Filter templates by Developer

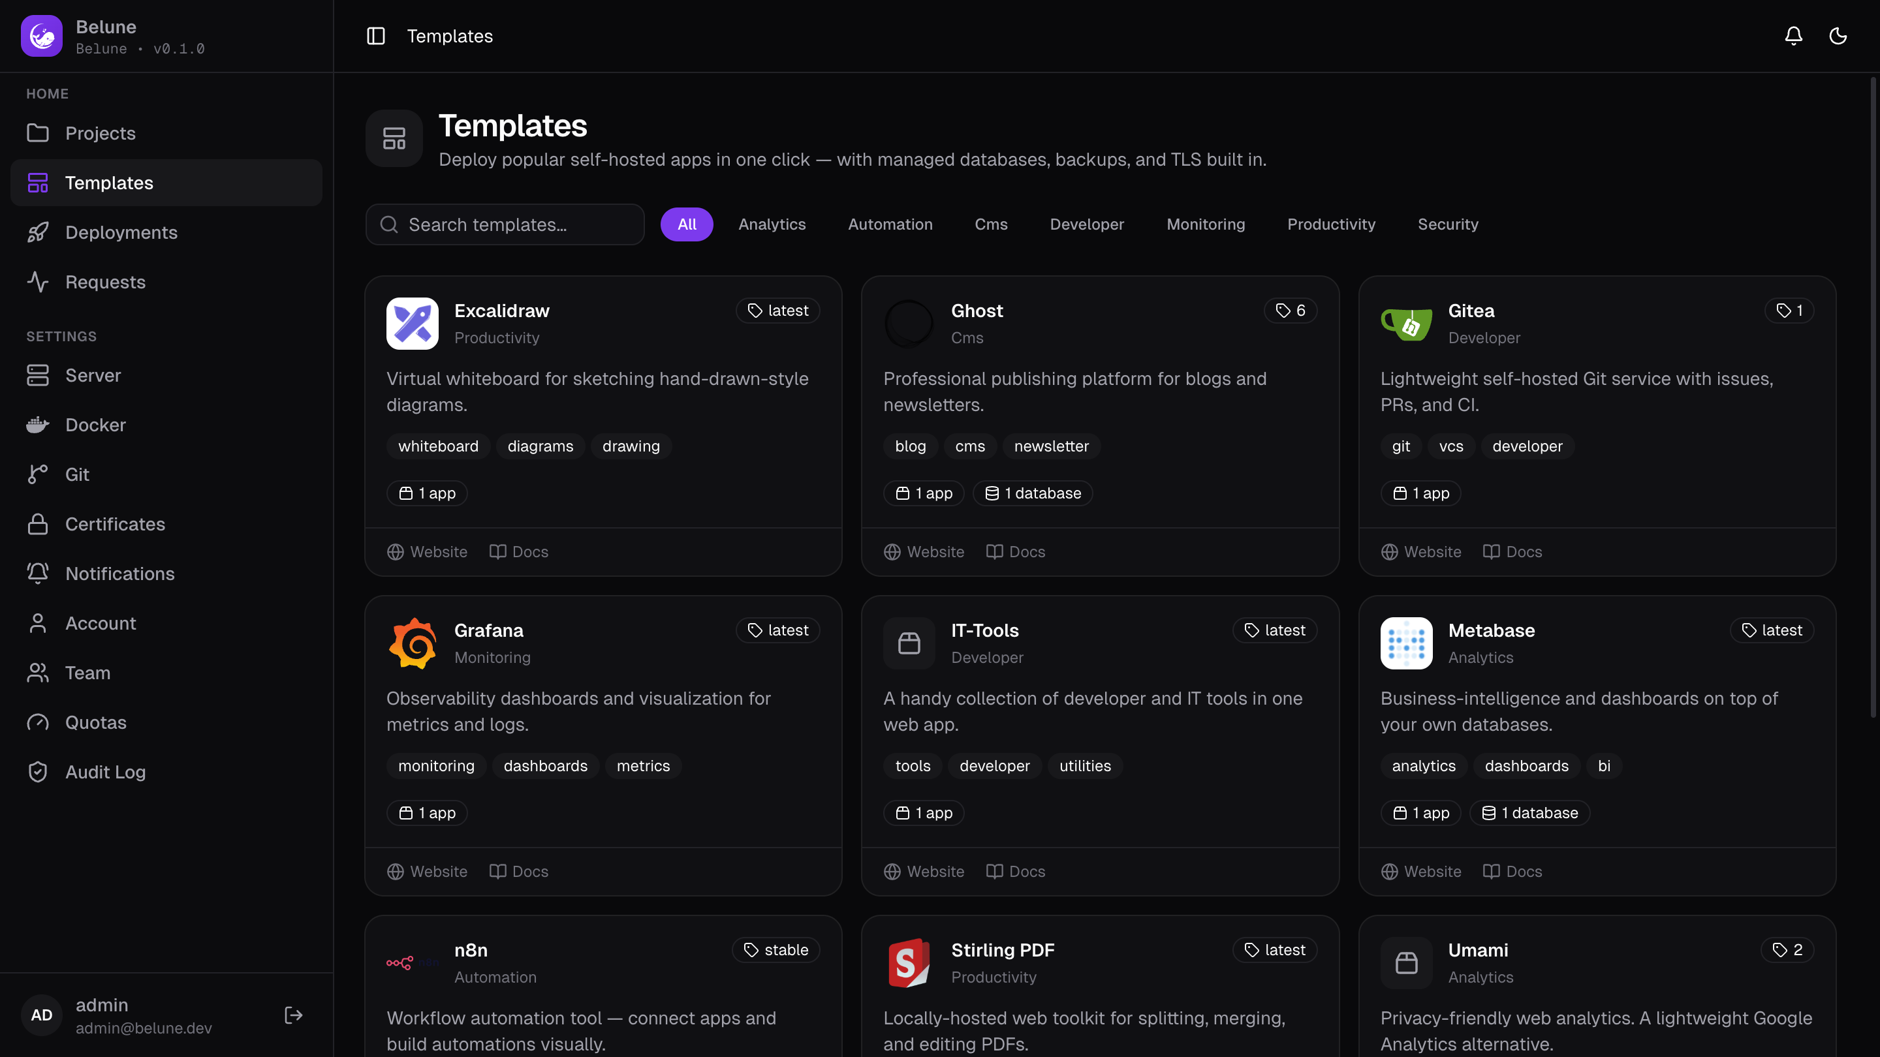coord(1087,224)
